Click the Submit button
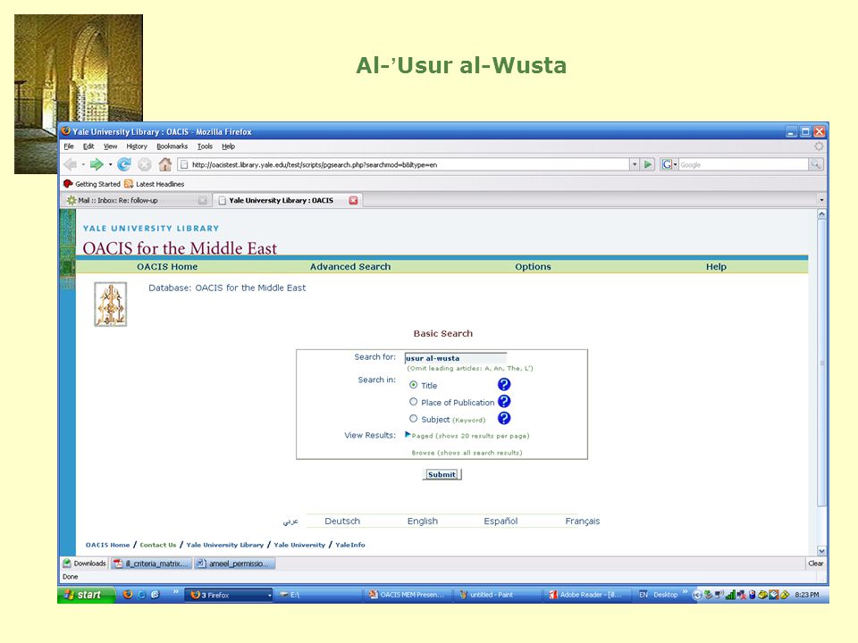Screen dimensions: 858x643 tap(442, 474)
